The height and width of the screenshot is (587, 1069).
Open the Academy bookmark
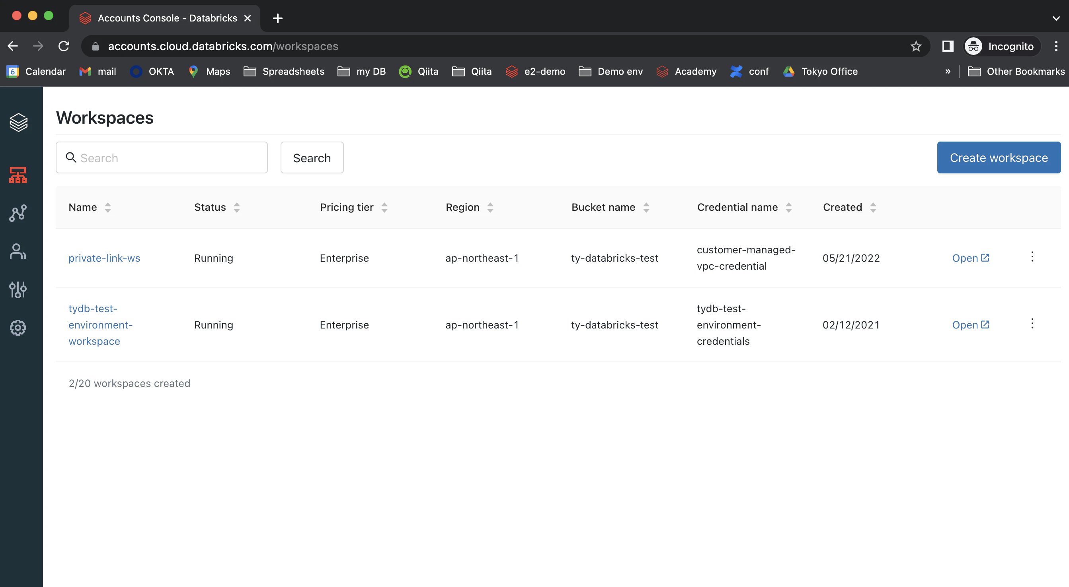point(687,71)
